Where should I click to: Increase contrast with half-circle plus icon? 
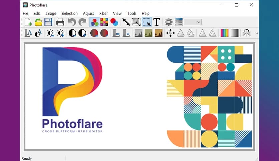tap(82, 33)
